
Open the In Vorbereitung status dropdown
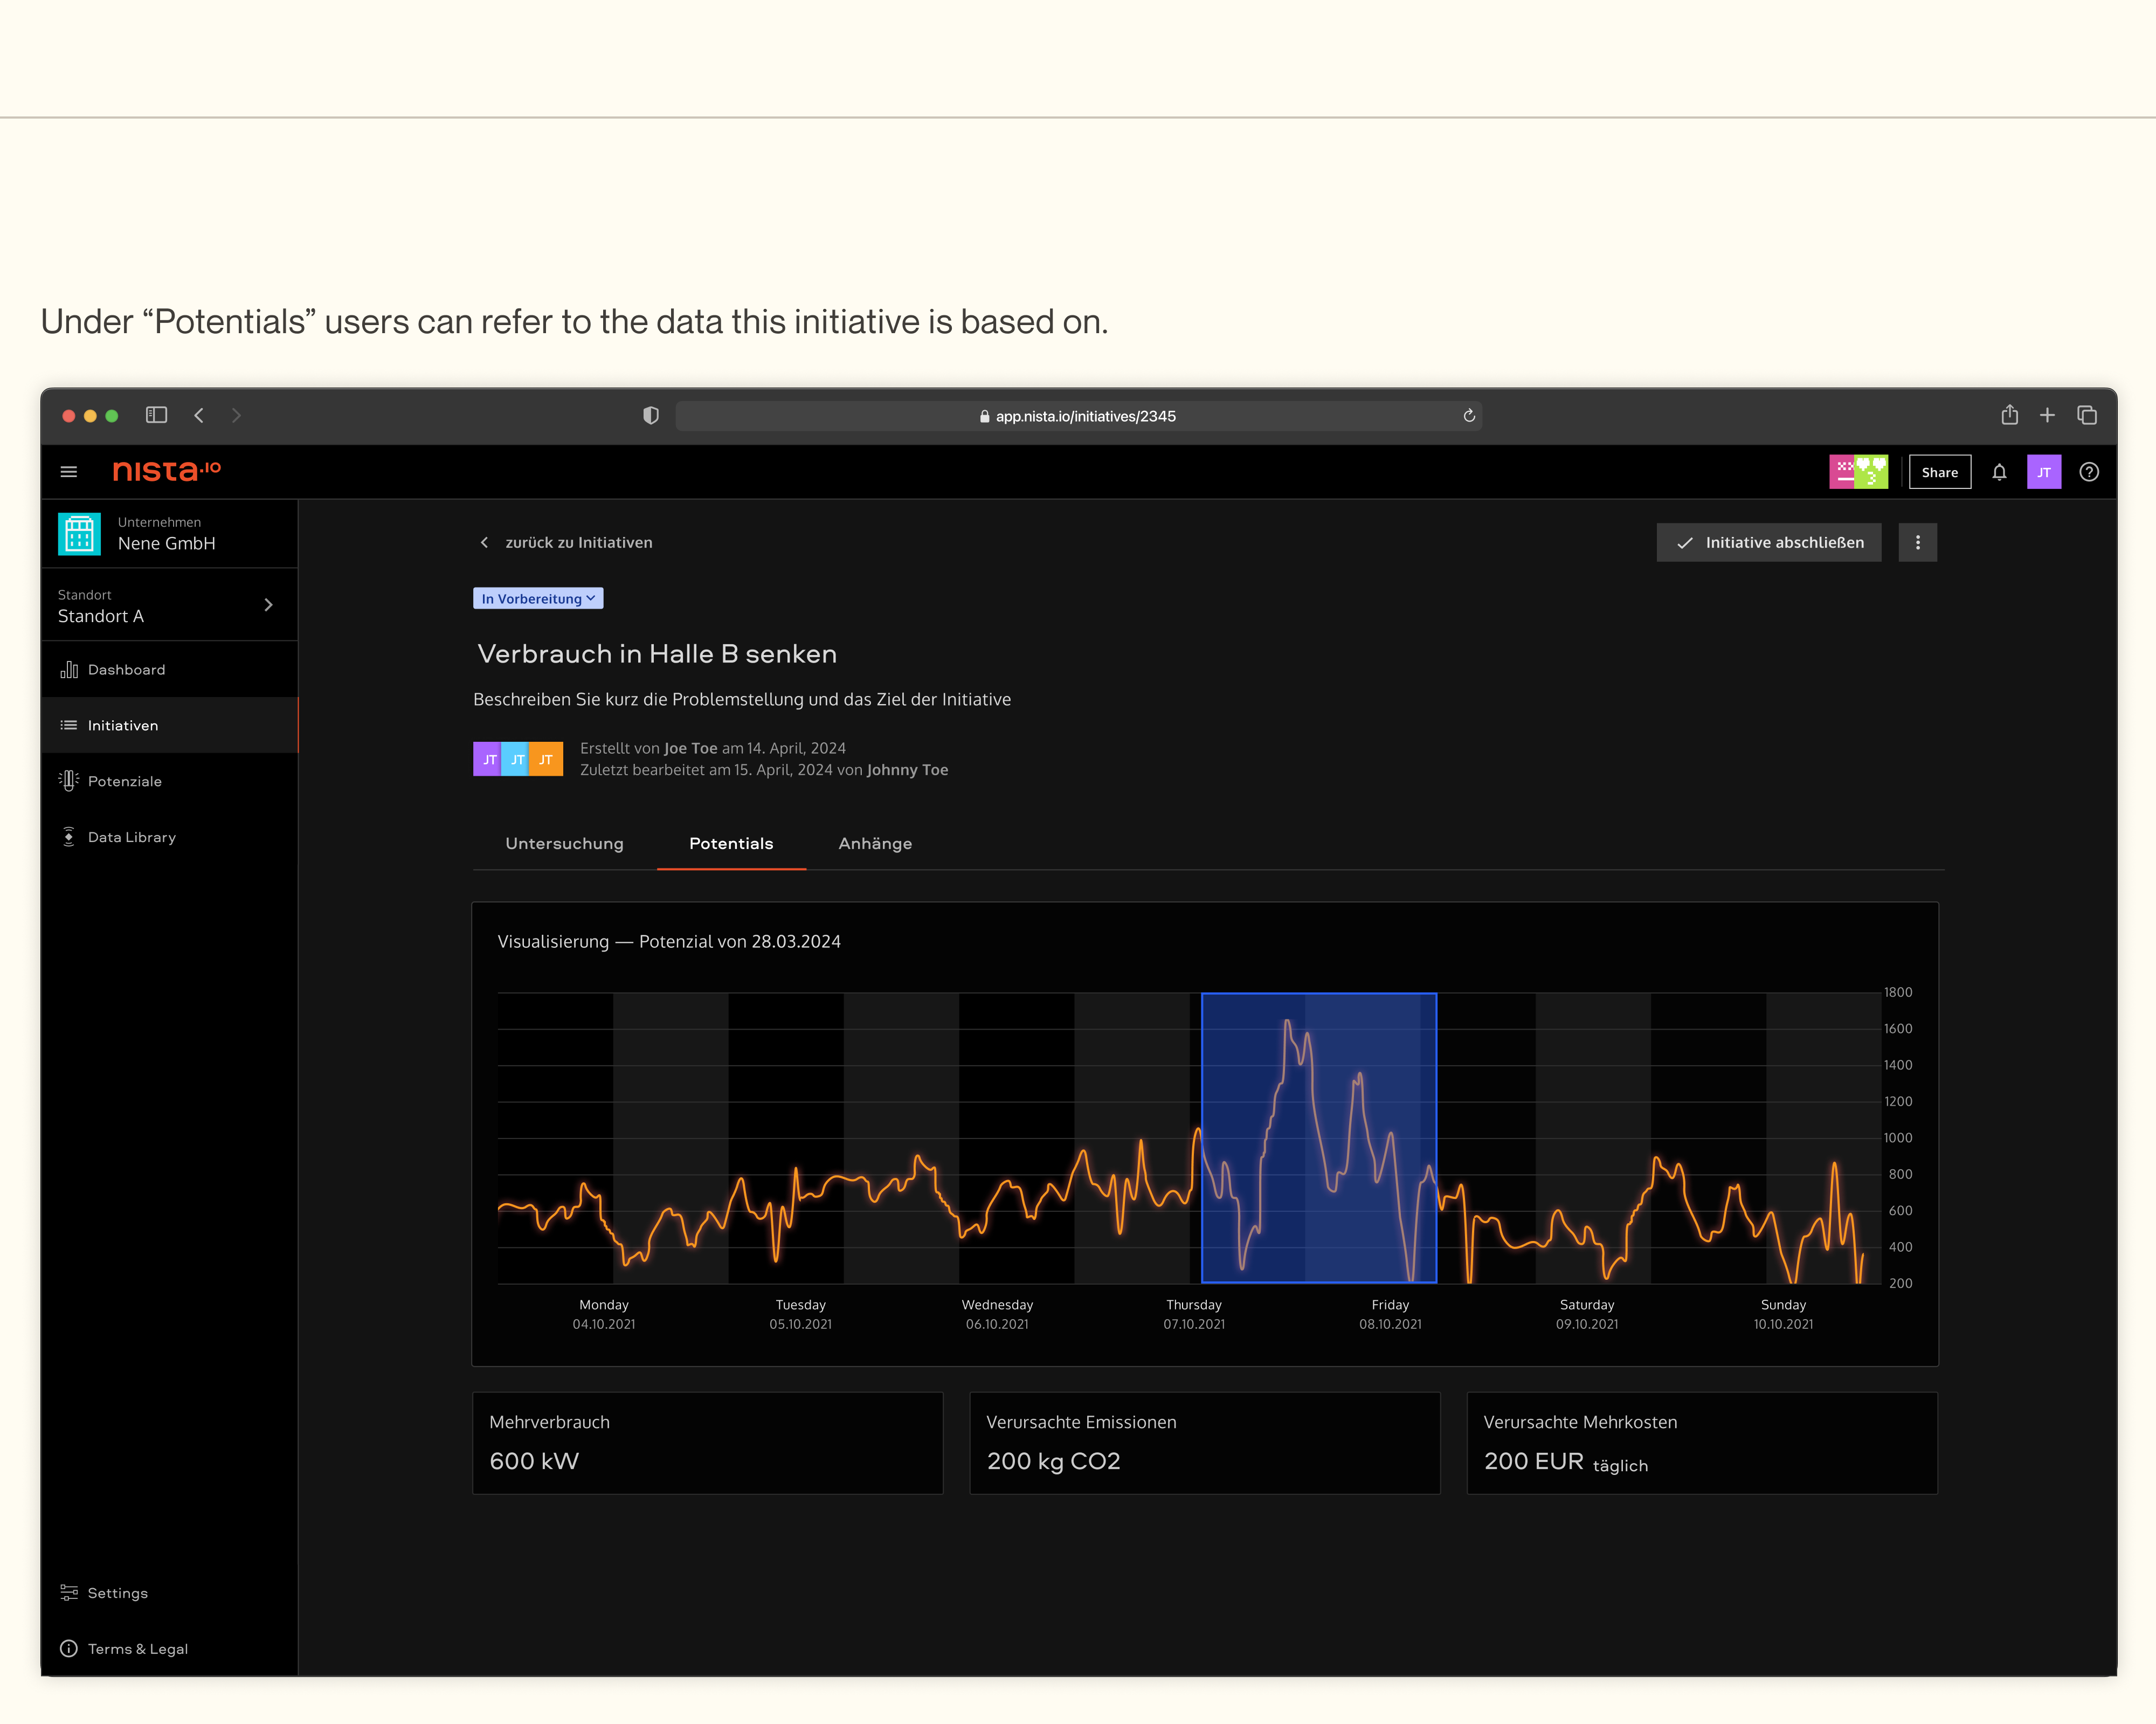click(538, 598)
